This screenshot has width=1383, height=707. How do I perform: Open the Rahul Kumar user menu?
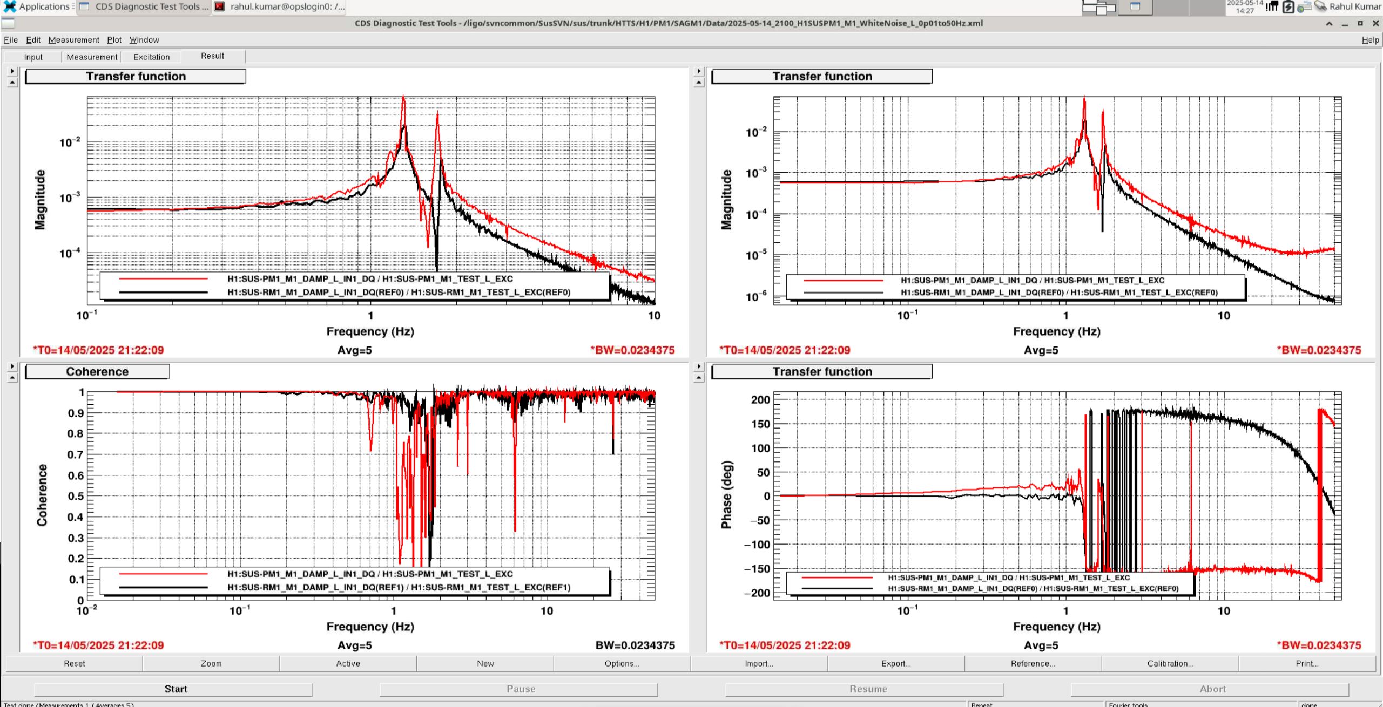[1354, 6]
